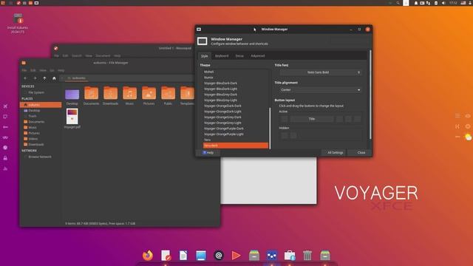Go to parent folder with up arrow
The height and width of the screenshot is (266, 473).
pyautogui.click(x=44, y=78)
